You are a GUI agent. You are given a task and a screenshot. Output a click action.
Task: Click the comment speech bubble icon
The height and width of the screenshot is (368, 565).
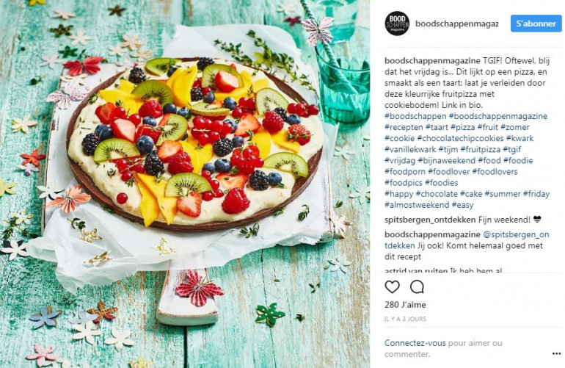click(x=417, y=286)
